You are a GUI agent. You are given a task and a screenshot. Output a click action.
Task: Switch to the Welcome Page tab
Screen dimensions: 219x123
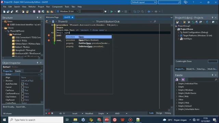(x=52, y=17)
